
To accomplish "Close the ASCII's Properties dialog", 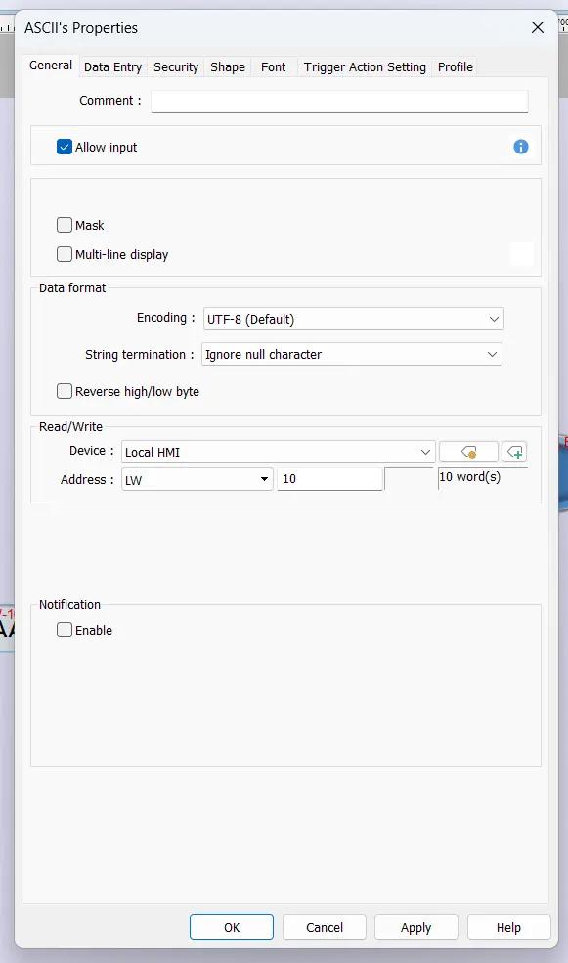I will (x=538, y=27).
